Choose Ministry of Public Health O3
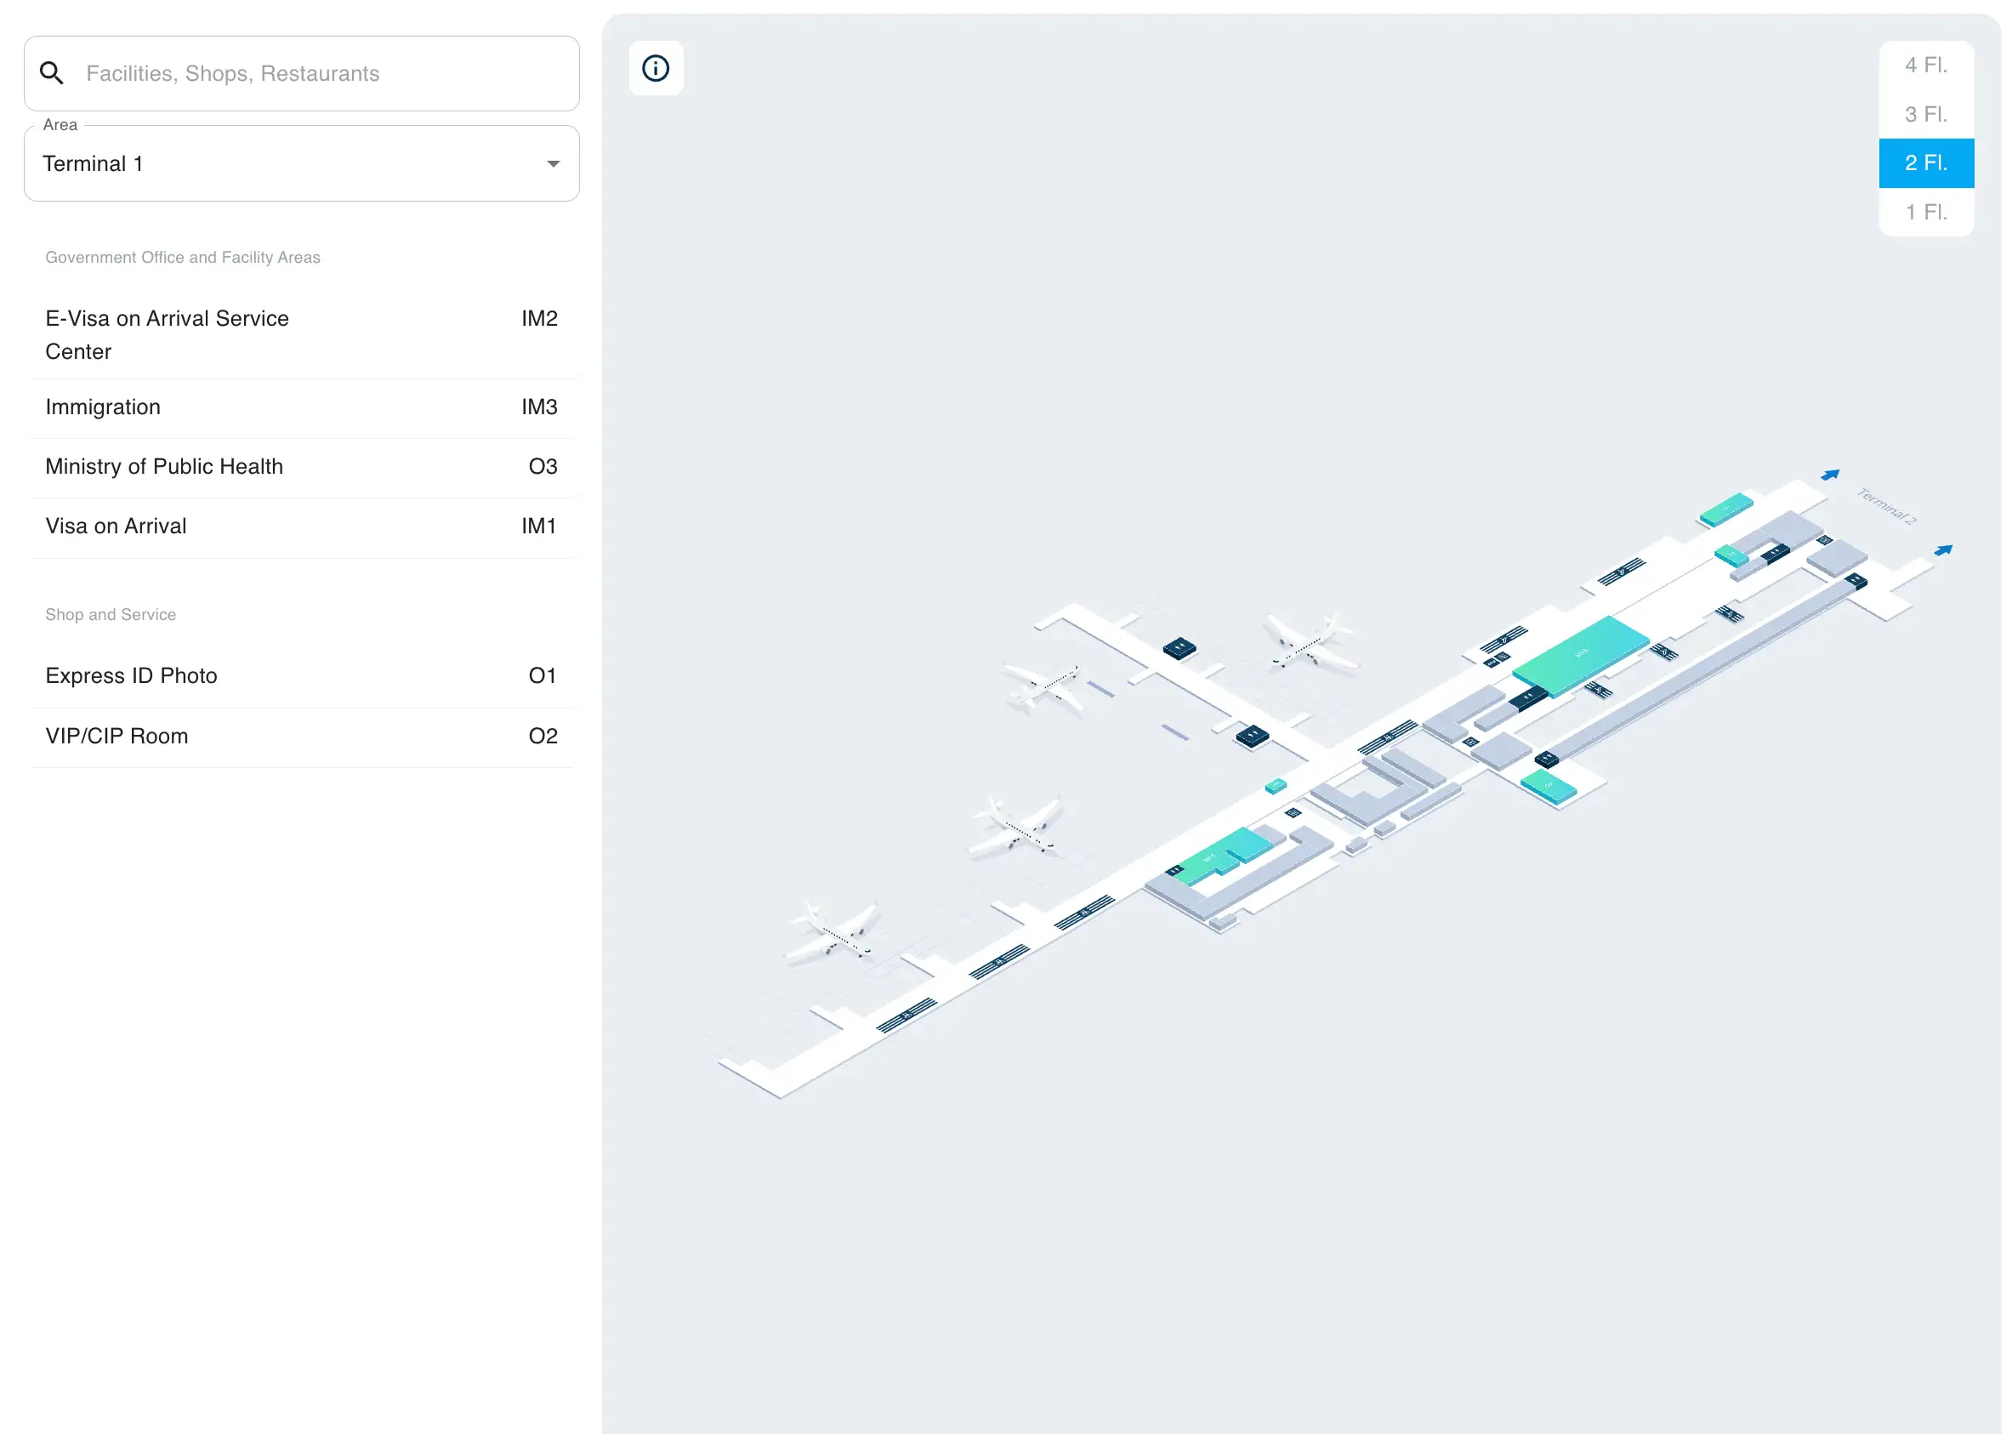Screen dimensions: 2012x1434 (301, 466)
